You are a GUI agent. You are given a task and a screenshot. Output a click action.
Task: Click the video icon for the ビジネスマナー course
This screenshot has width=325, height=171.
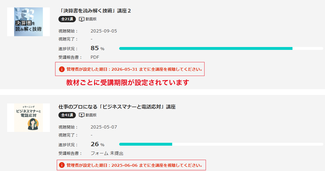82,115
